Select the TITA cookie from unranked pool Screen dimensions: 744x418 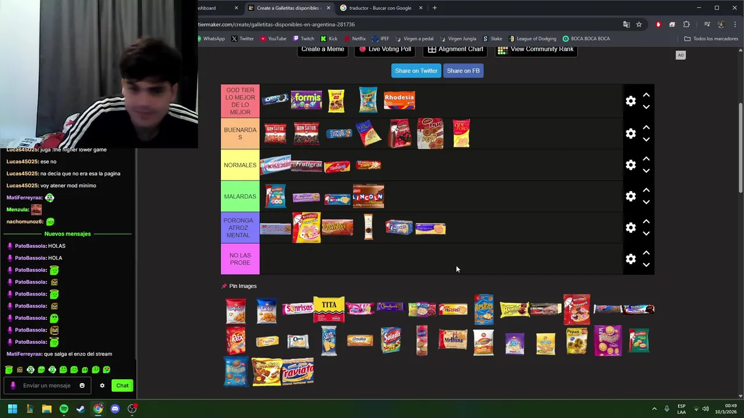[329, 309]
